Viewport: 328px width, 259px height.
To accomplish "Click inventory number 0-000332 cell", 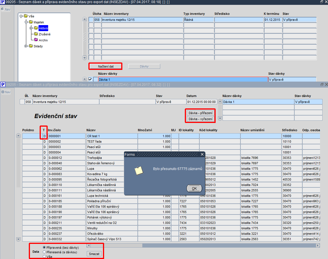I will point(66,239).
